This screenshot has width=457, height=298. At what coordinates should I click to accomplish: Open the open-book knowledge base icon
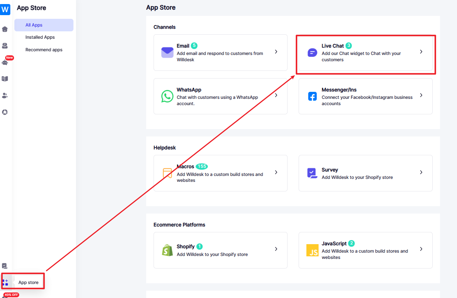click(x=5, y=79)
